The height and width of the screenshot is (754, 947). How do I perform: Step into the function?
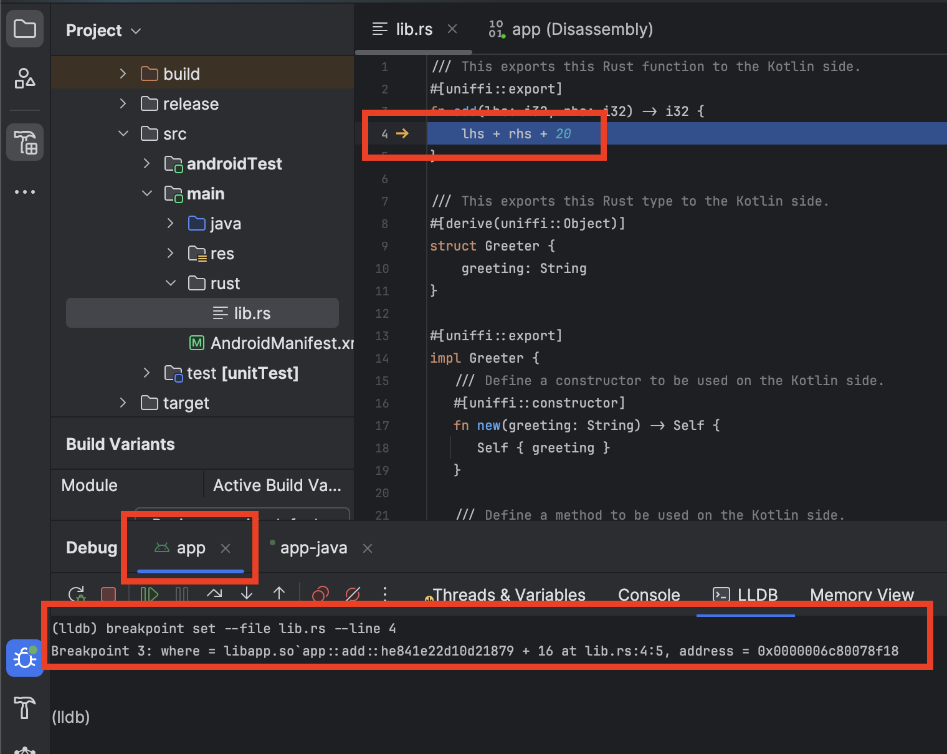[x=247, y=594]
